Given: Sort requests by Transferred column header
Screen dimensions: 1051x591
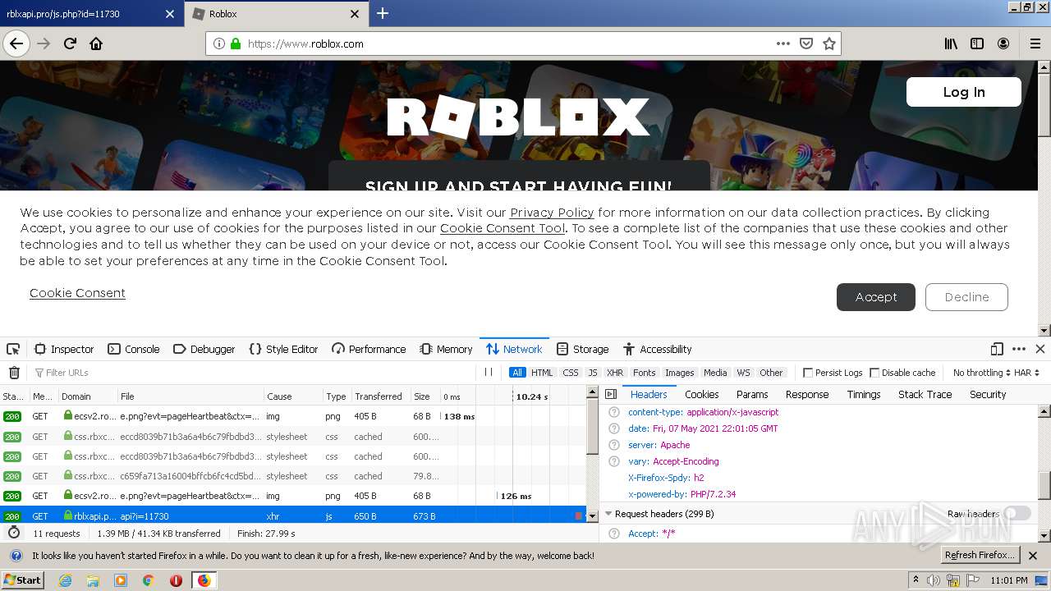Looking at the screenshot, I should pyautogui.click(x=379, y=396).
